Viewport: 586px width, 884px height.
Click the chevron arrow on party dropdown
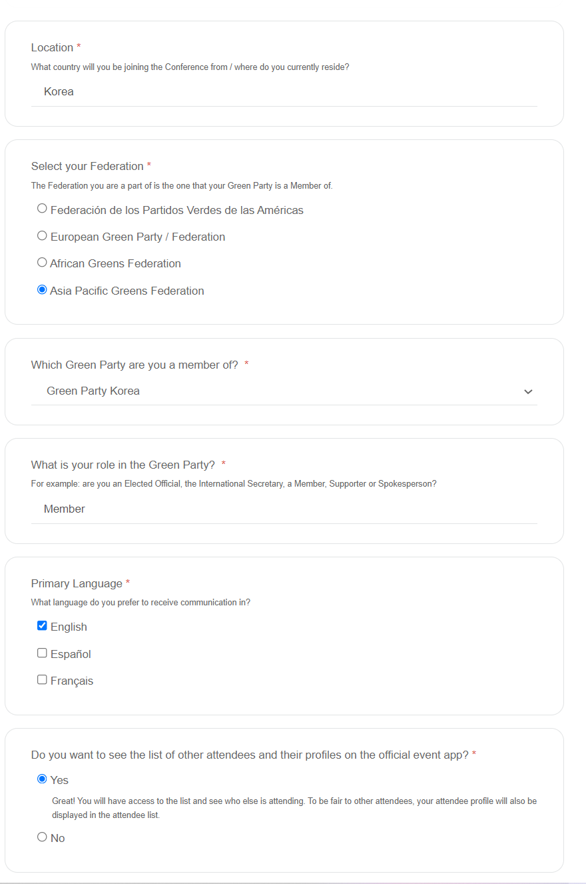pos(528,392)
